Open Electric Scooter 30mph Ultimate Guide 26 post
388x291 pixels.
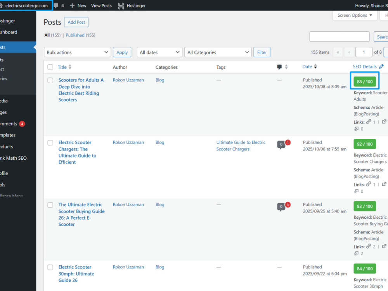(x=76, y=274)
